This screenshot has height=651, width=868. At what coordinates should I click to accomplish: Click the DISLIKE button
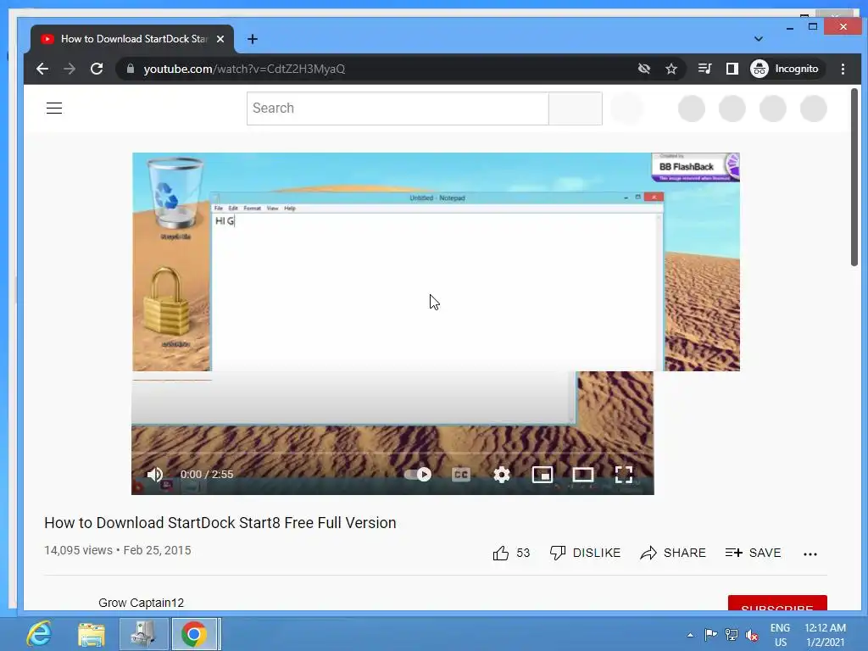tap(585, 553)
